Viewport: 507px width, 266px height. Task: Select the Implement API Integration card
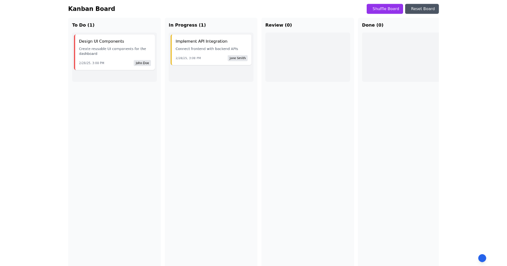click(x=211, y=49)
